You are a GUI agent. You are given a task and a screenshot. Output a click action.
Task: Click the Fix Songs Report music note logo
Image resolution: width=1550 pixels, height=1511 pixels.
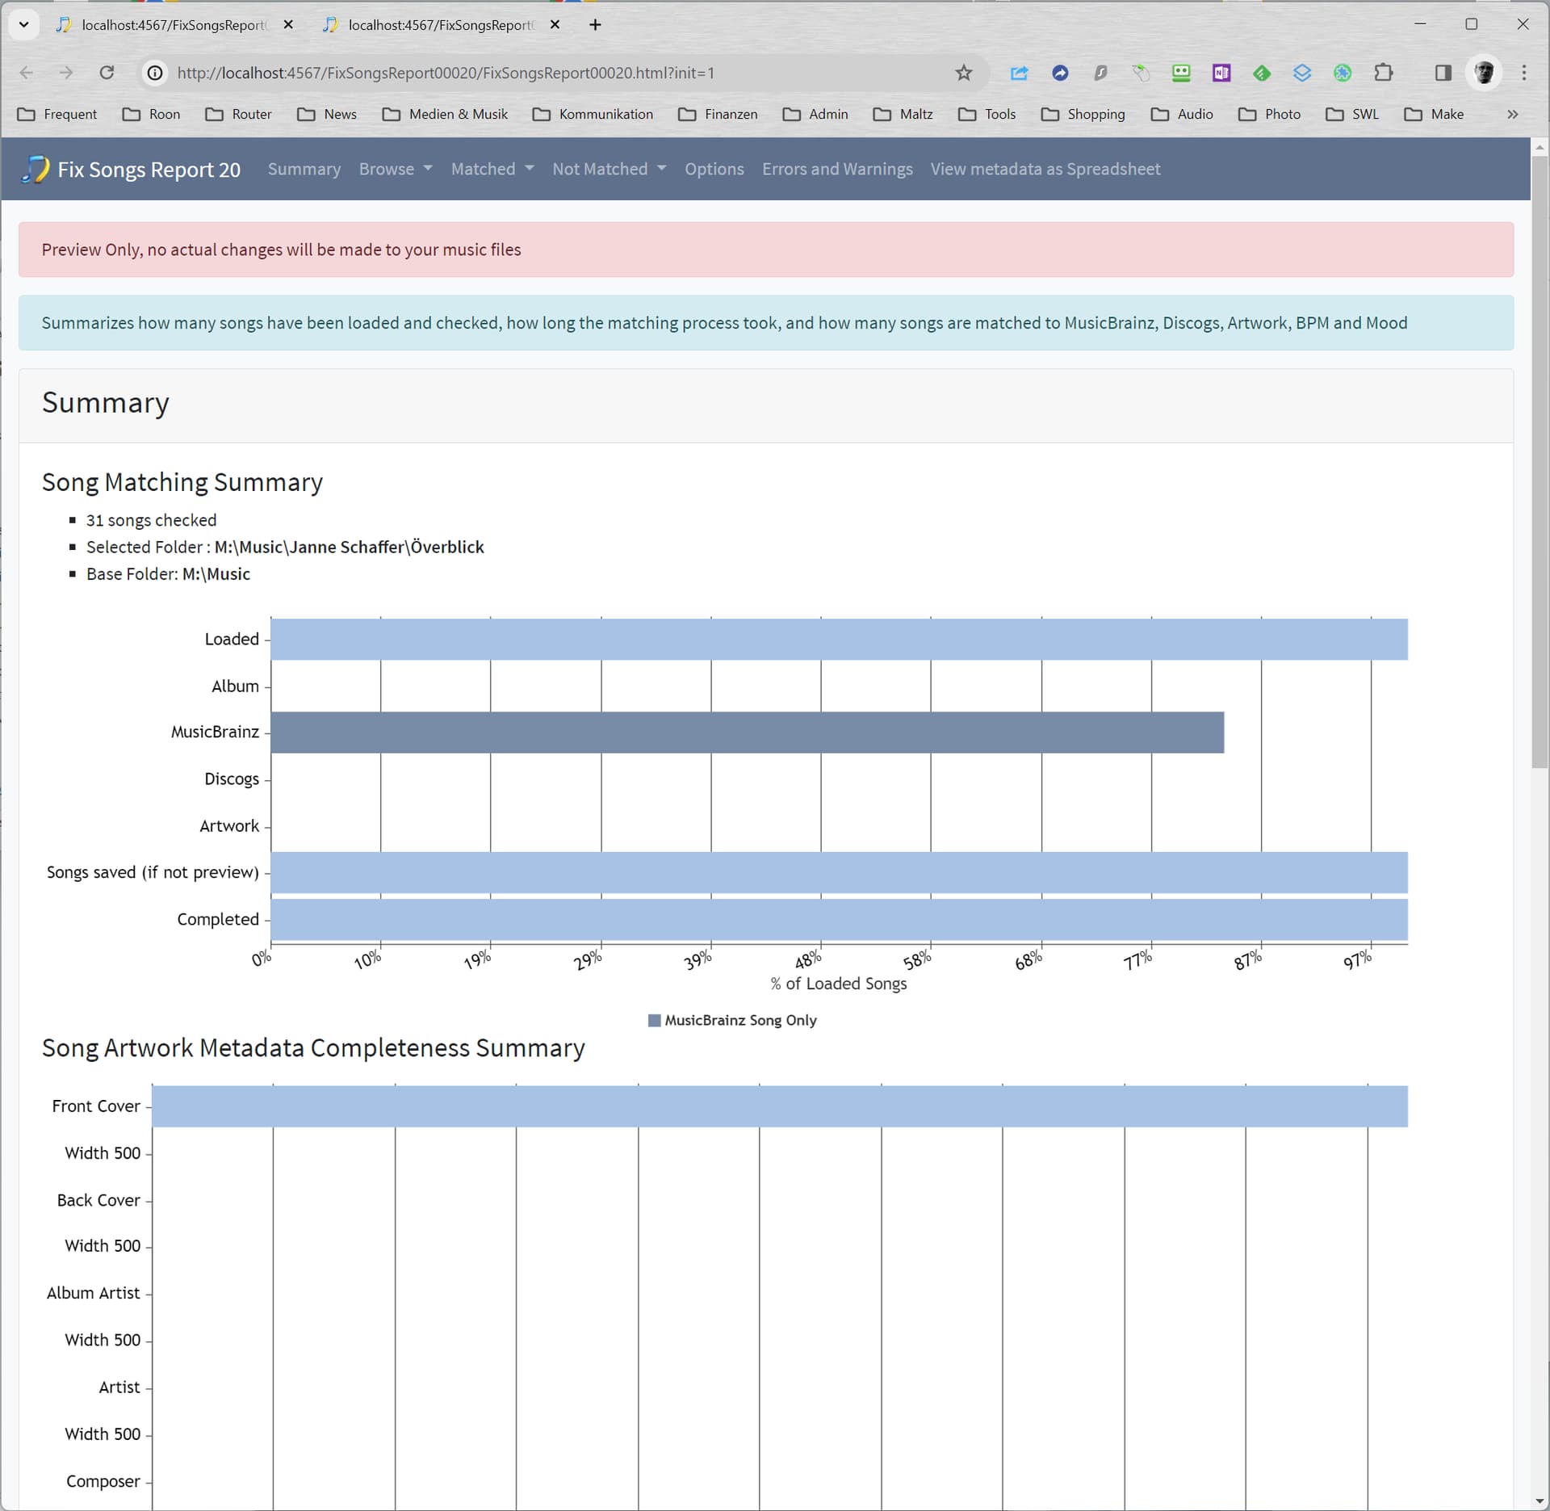tap(35, 170)
